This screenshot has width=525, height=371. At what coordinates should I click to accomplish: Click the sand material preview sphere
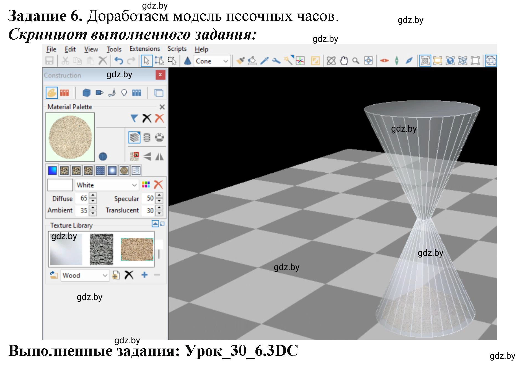(x=70, y=137)
